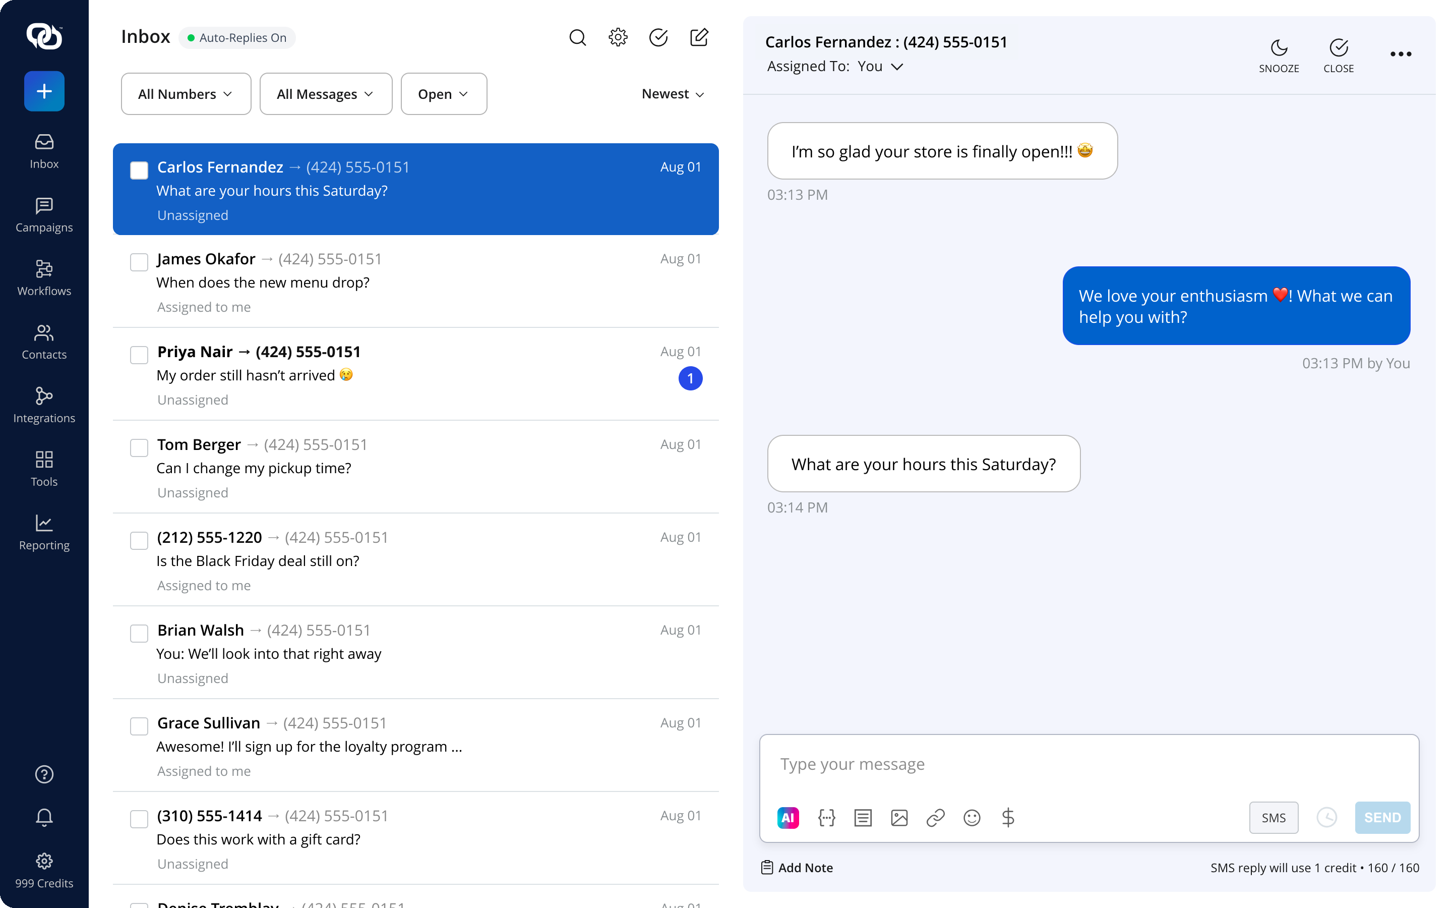Open the three-dot more options menu
The width and height of the screenshot is (1452, 908).
pyautogui.click(x=1401, y=54)
